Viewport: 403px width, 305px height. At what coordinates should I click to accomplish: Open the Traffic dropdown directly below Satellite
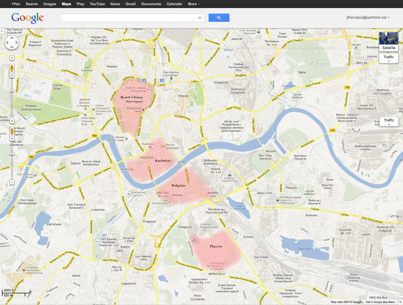(388, 58)
